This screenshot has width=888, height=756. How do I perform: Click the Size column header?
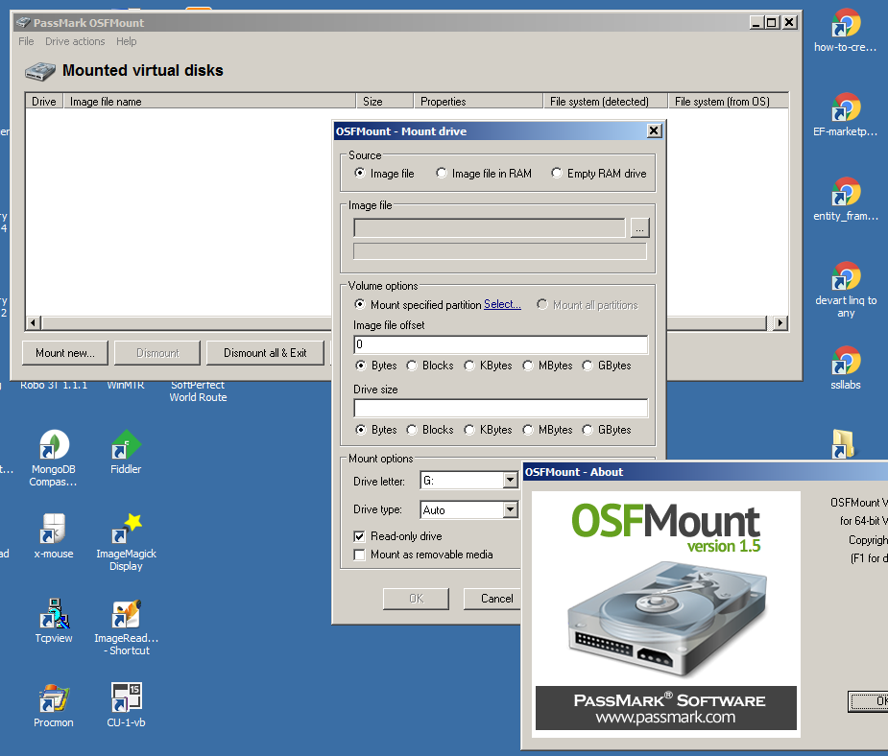point(385,102)
